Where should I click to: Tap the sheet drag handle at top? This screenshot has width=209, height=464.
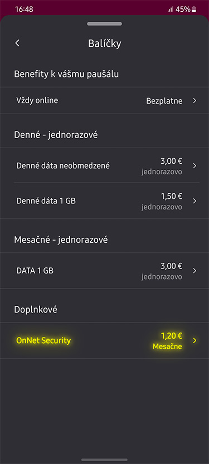tap(105, 23)
